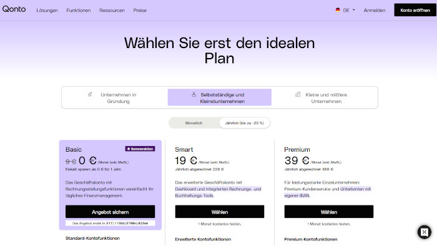Screen dimensions: 437x246
Task: Click the offer countdown timer text
Action: coord(110,223)
